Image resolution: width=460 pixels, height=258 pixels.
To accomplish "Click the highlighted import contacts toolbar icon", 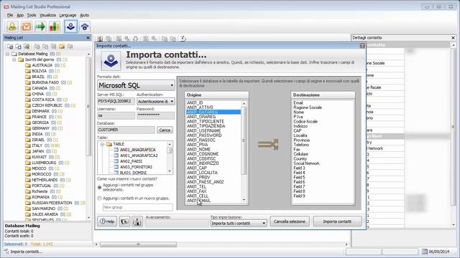I will click(x=70, y=27).
